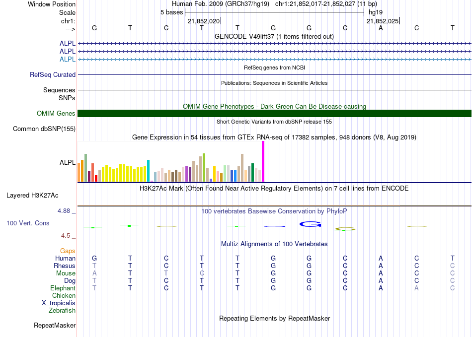Select the Rhesus species label

click(65, 266)
